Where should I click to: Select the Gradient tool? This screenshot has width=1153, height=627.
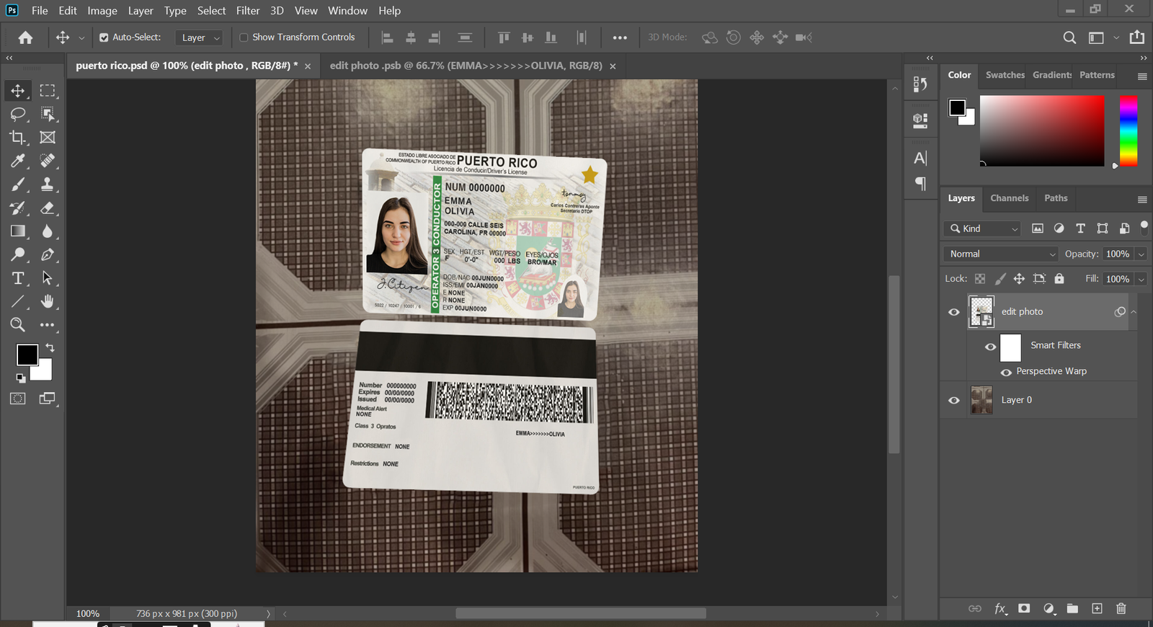[x=17, y=231]
